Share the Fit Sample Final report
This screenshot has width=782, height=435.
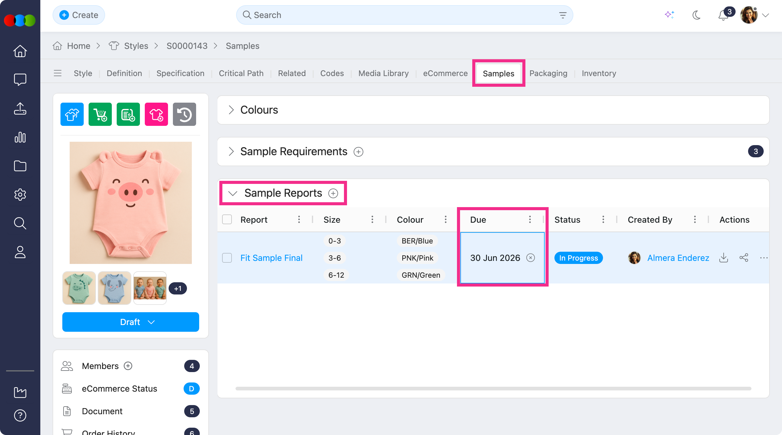744,258
